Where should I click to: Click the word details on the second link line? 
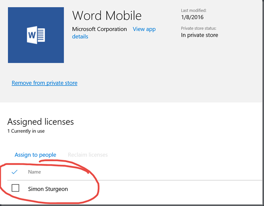[80, 37]
